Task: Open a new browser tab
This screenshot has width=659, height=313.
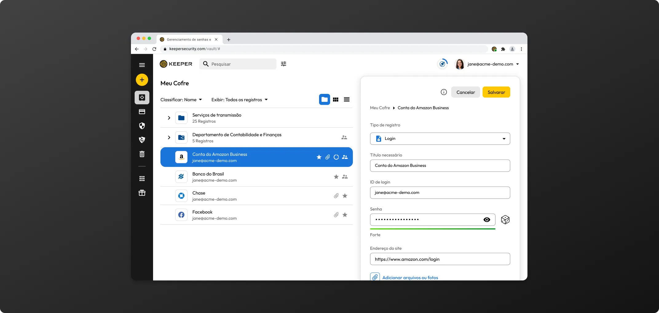Action: [x=229, y=40]
